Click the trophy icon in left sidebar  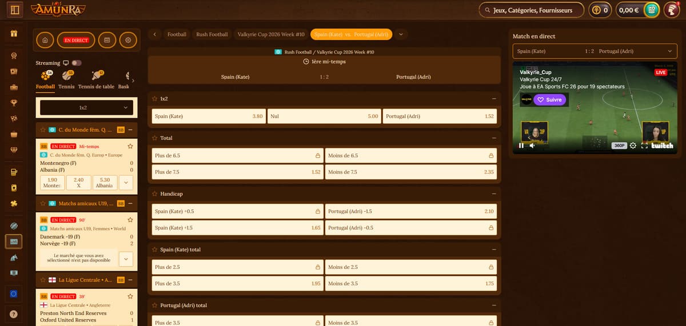(14, 103)
